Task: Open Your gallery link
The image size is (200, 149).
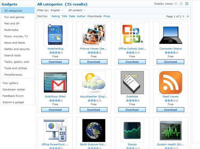Action: click(x=10, y=83)
